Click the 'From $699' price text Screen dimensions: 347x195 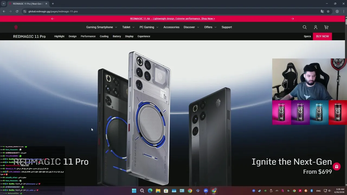click(317, 172)
